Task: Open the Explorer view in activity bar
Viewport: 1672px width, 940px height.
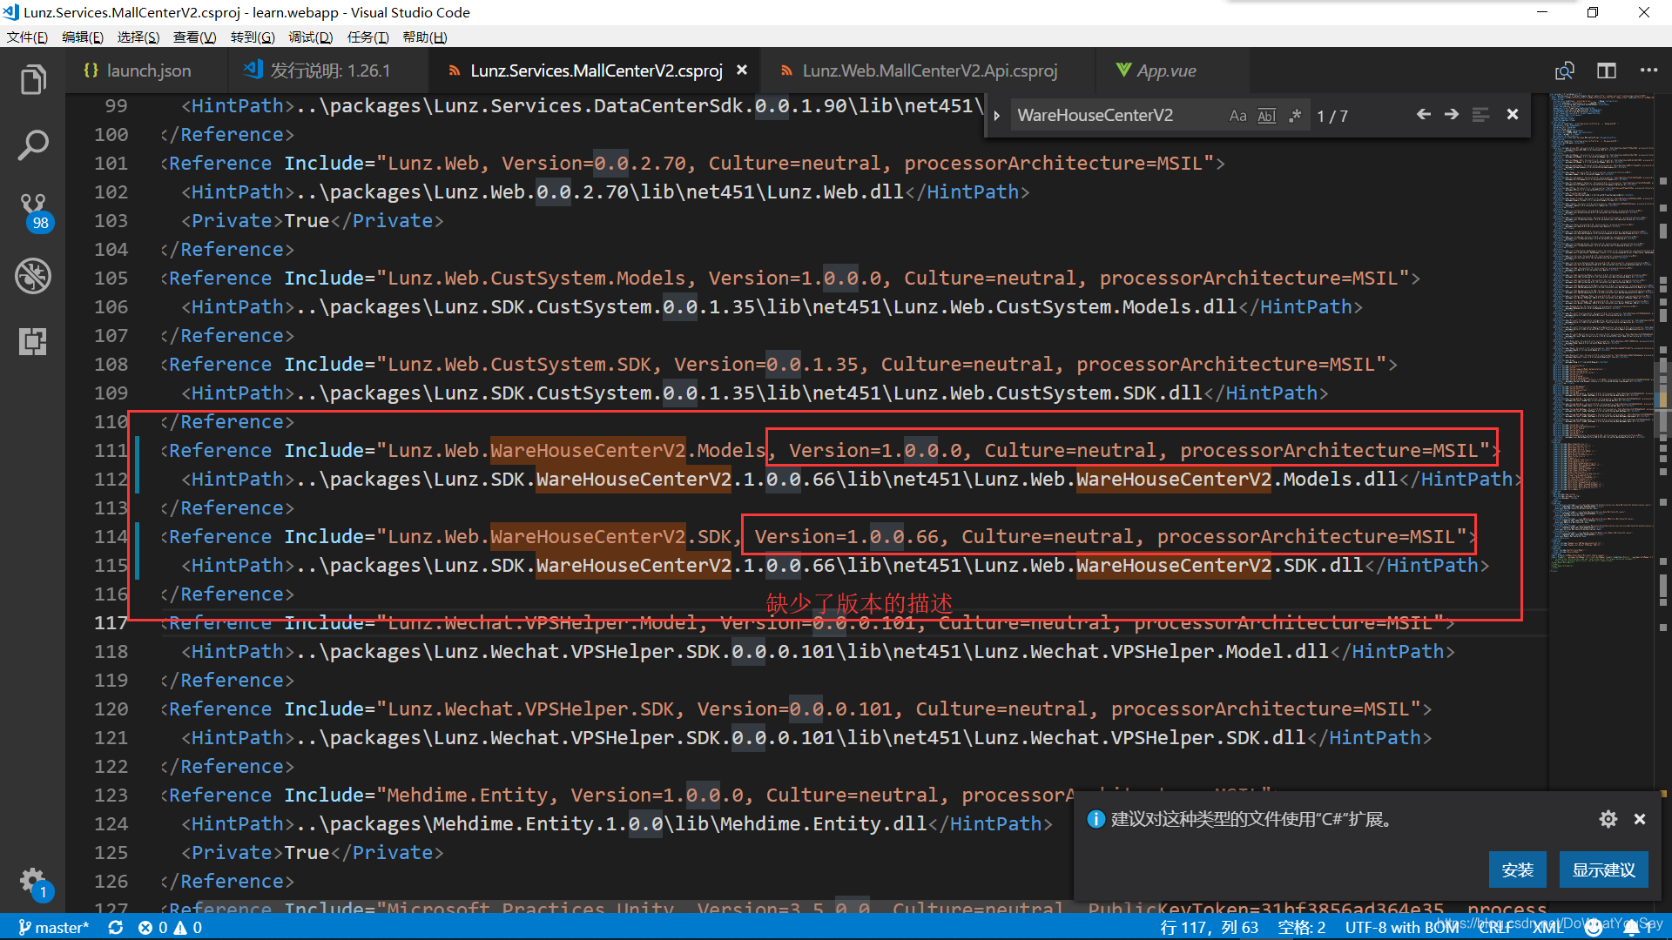Action: point(33,80)
